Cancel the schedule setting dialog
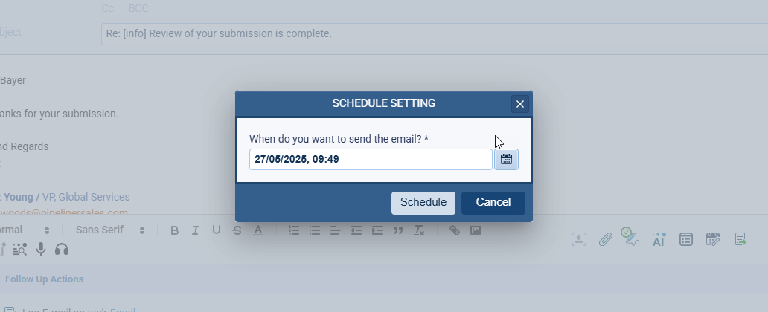Screen dimensions: 768x312 pyautogui.click(x=493, y=203)
